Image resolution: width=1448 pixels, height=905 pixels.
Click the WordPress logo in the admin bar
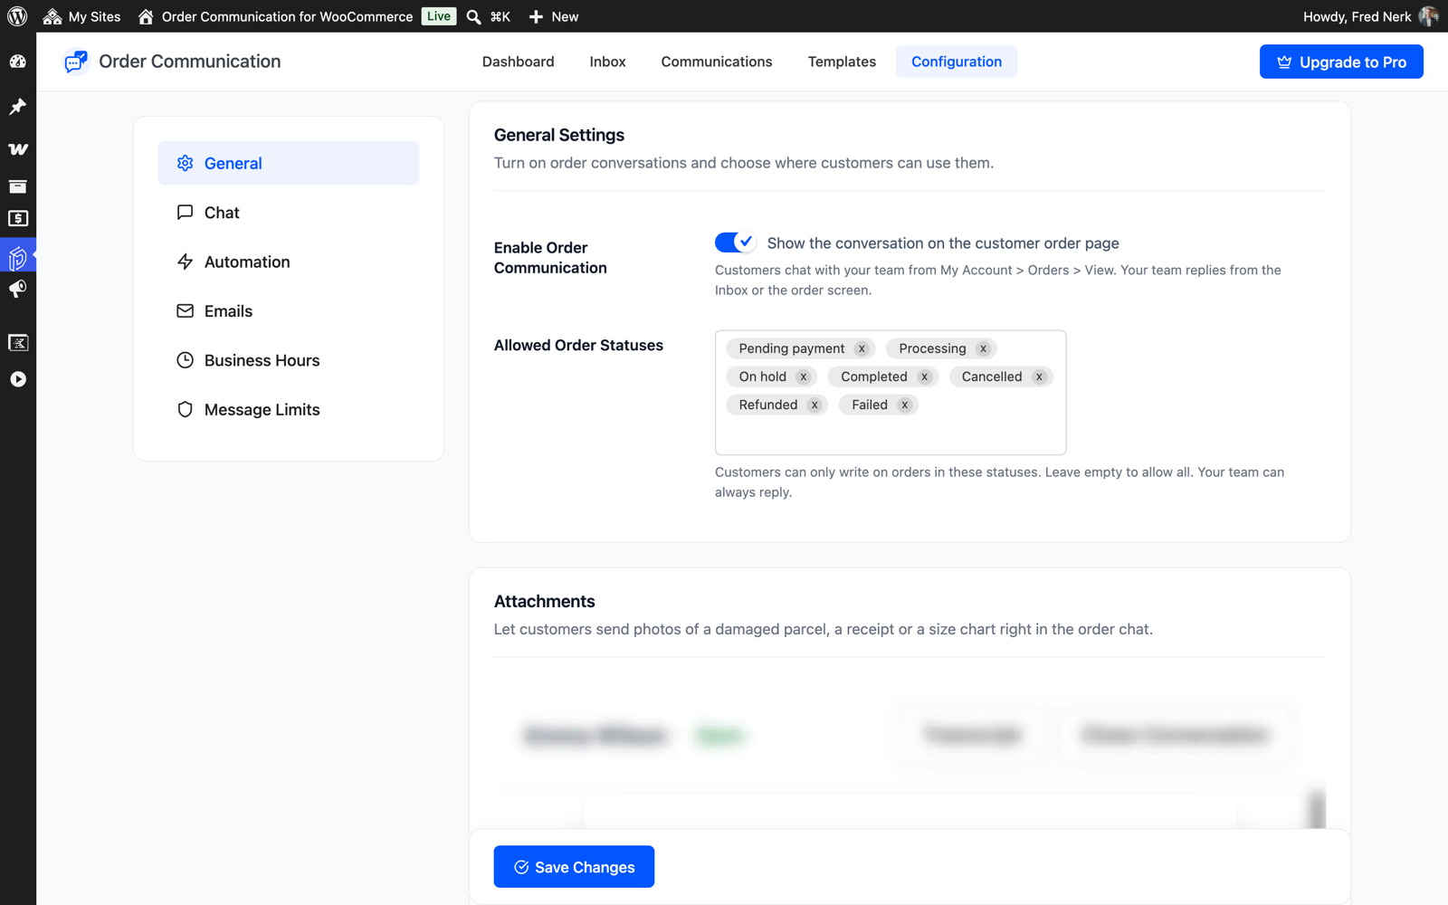tap(17, 16)
